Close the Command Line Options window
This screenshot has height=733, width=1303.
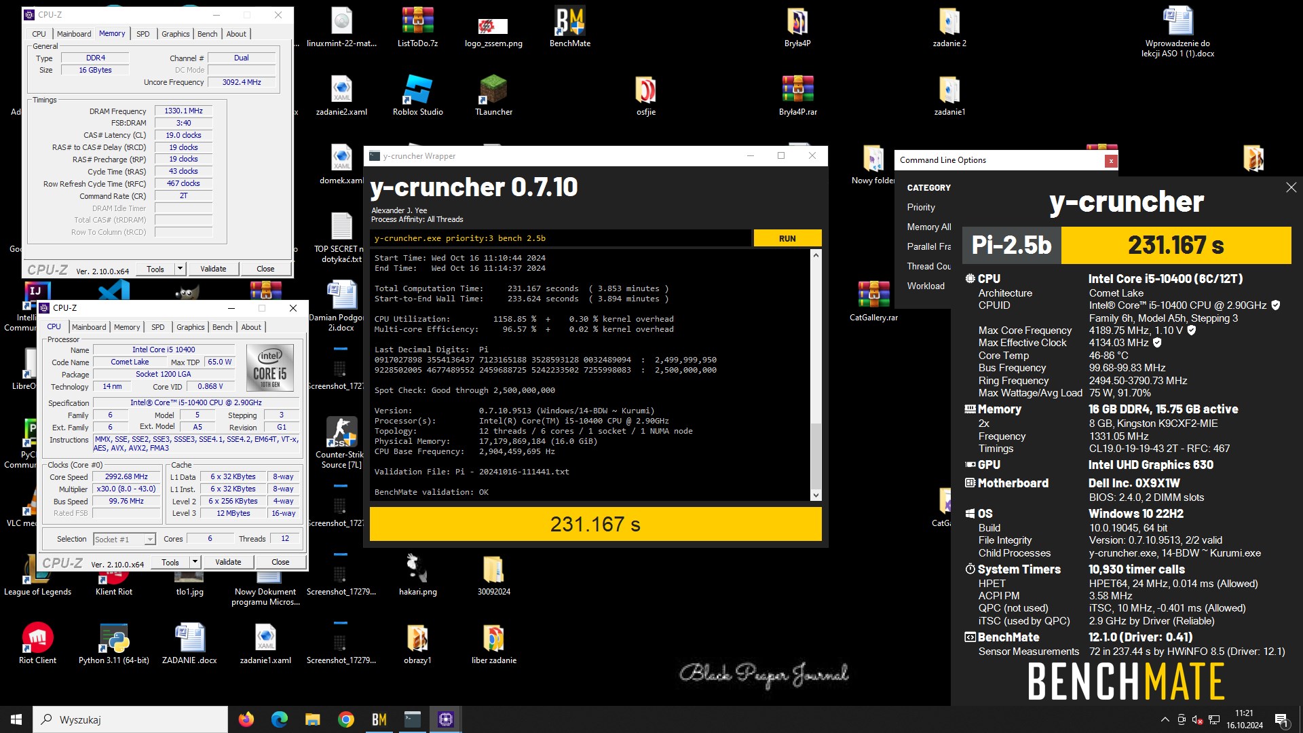[x=1111, y=161]
